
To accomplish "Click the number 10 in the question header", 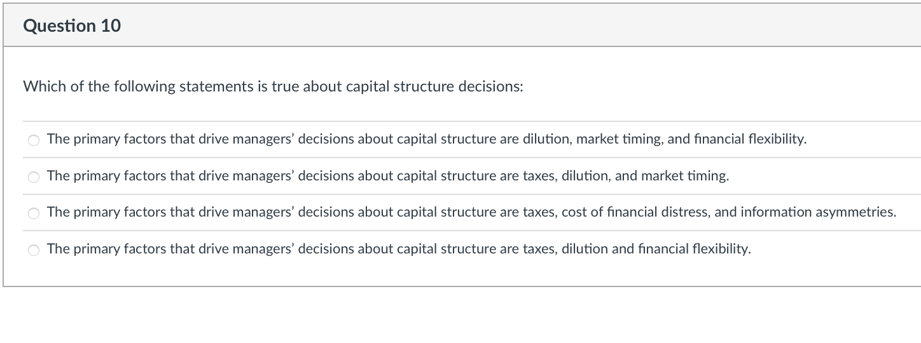I will 109,26.
